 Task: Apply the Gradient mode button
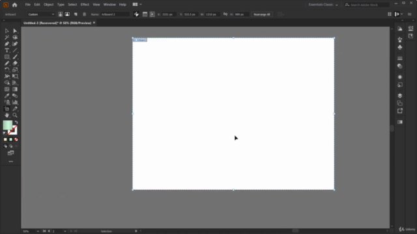coord(10,140)
